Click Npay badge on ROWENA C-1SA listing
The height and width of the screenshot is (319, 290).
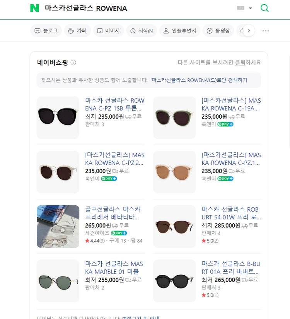coord(225,124)
